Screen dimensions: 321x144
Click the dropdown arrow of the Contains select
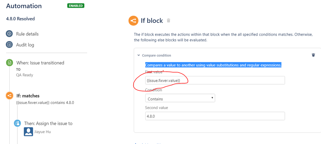pos(212,98)
